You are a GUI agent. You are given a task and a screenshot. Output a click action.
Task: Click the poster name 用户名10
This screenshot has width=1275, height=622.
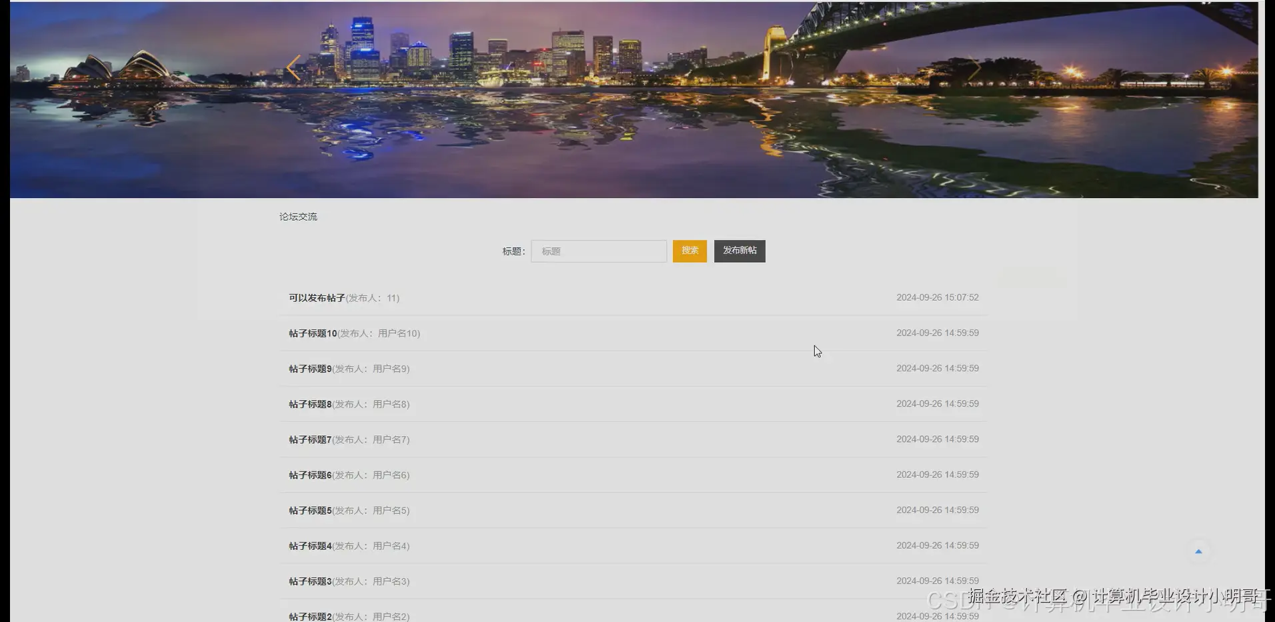click(x=398, y=333)
